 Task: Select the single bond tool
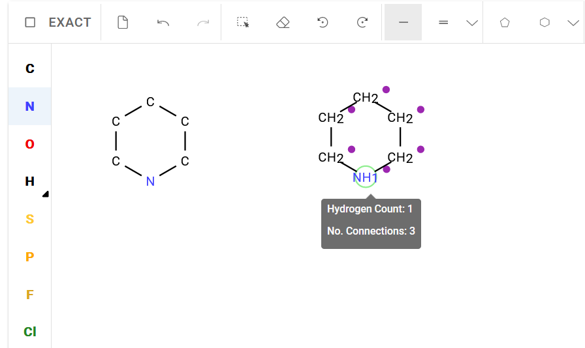(403, 22)
